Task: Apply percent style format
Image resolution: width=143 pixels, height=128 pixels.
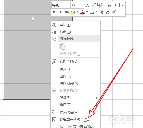Action: (x=109, y=5)
